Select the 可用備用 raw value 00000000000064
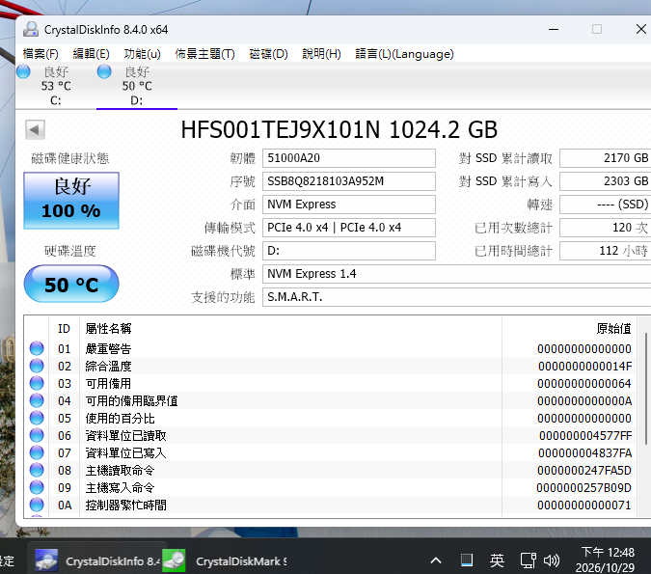651x574 pixels. pos(584,384)
